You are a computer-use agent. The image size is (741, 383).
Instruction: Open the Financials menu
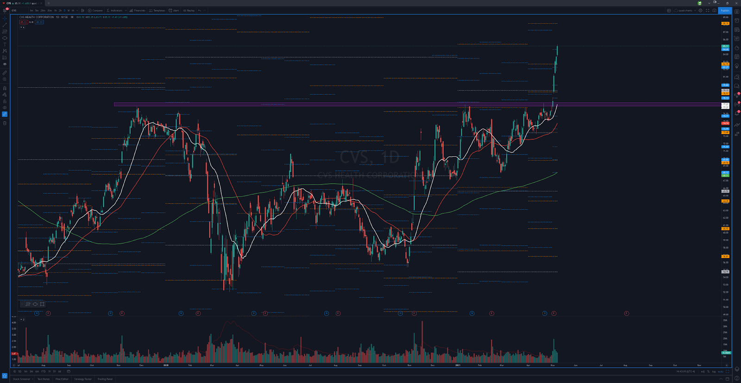[x=138, y=11]
